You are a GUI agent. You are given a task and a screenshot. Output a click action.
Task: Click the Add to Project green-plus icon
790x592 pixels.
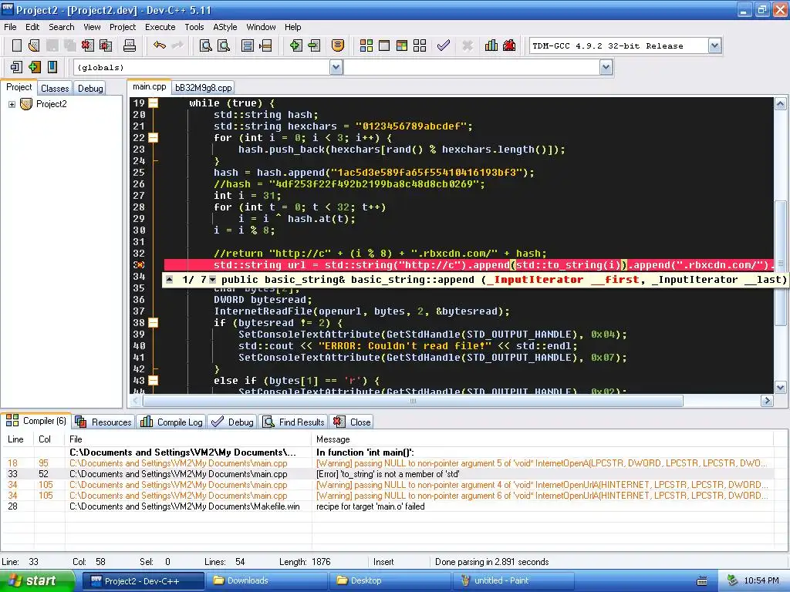[x=295, y=45]
